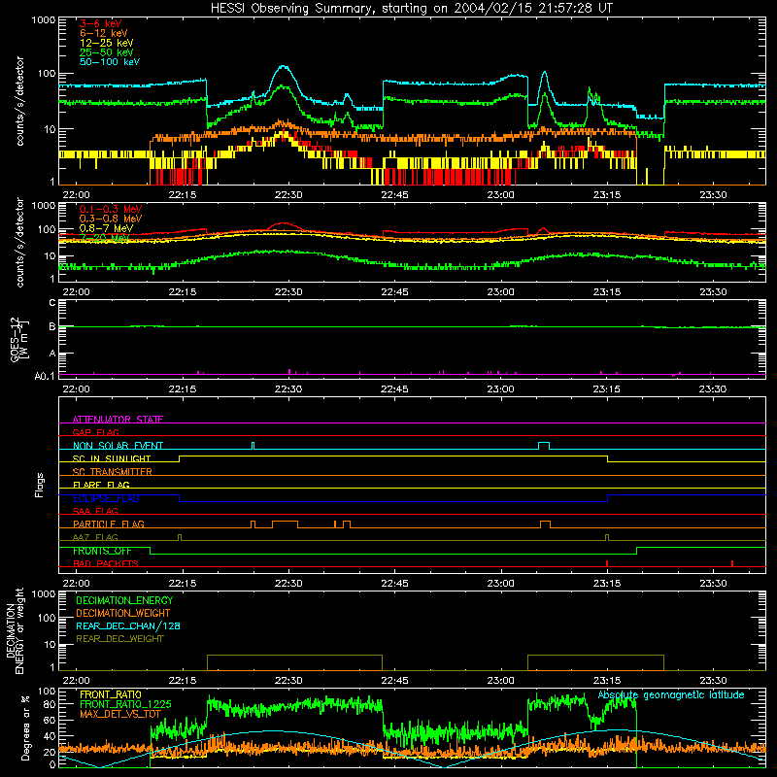Click the DECIMATION_ENERGY legend entry

coord(124,600)
